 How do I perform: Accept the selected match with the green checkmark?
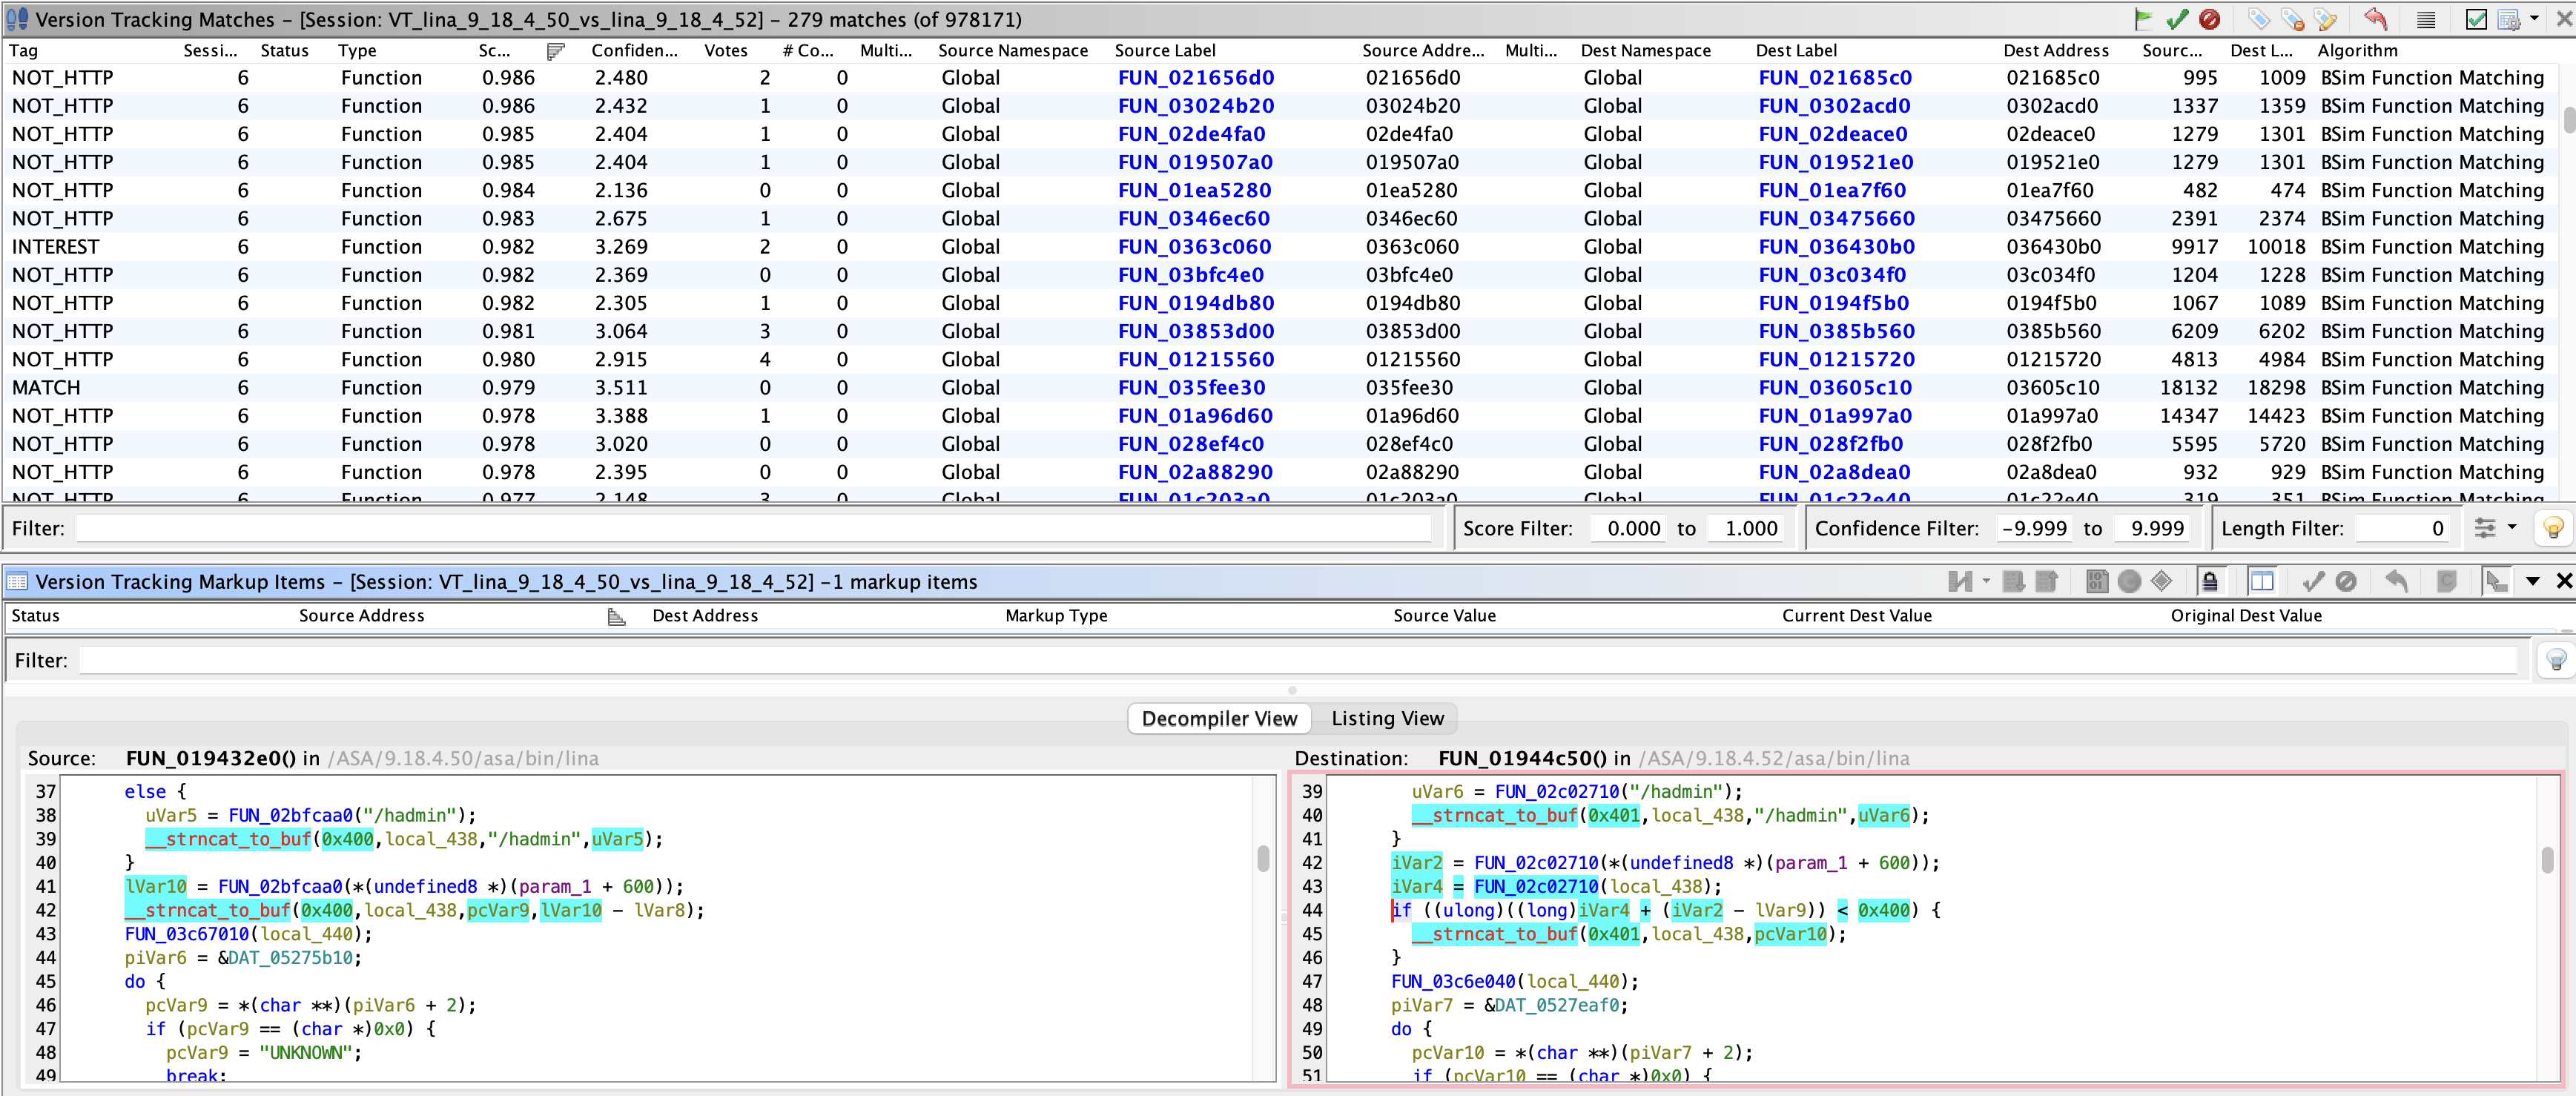(2177, 19)
